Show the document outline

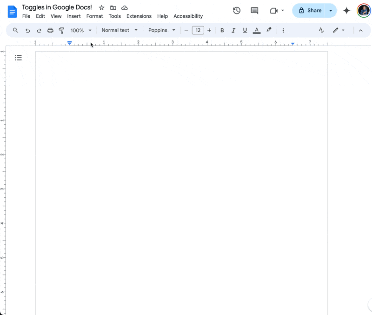click(x=18, y=58)
